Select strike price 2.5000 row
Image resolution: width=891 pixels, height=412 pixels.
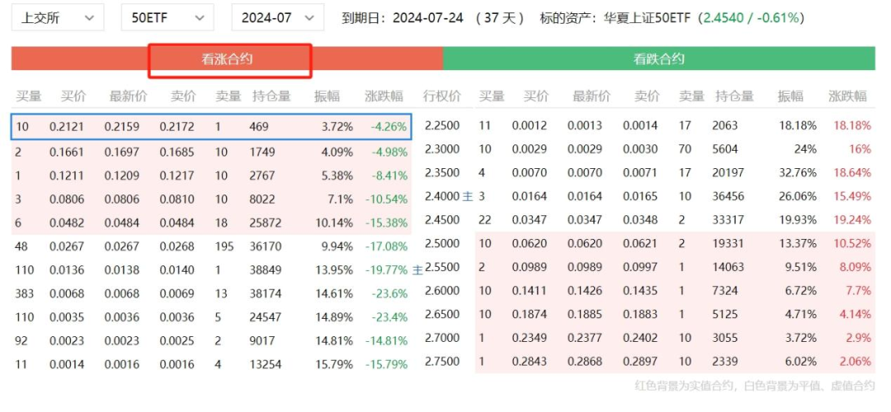coord(442,244)
